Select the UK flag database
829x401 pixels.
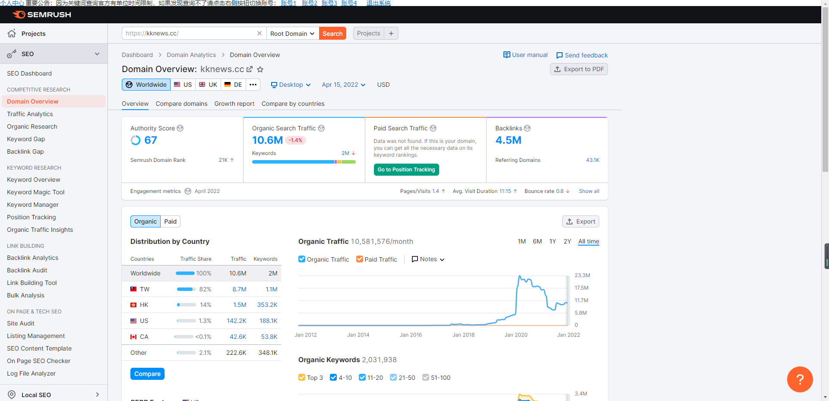click(208, 85)
